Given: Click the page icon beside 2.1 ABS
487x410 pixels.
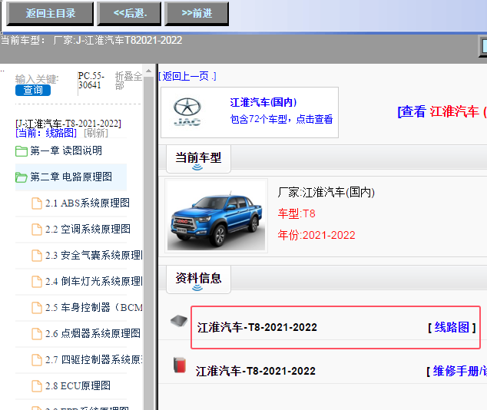Looking at the screenshot, I should (37, 203).
